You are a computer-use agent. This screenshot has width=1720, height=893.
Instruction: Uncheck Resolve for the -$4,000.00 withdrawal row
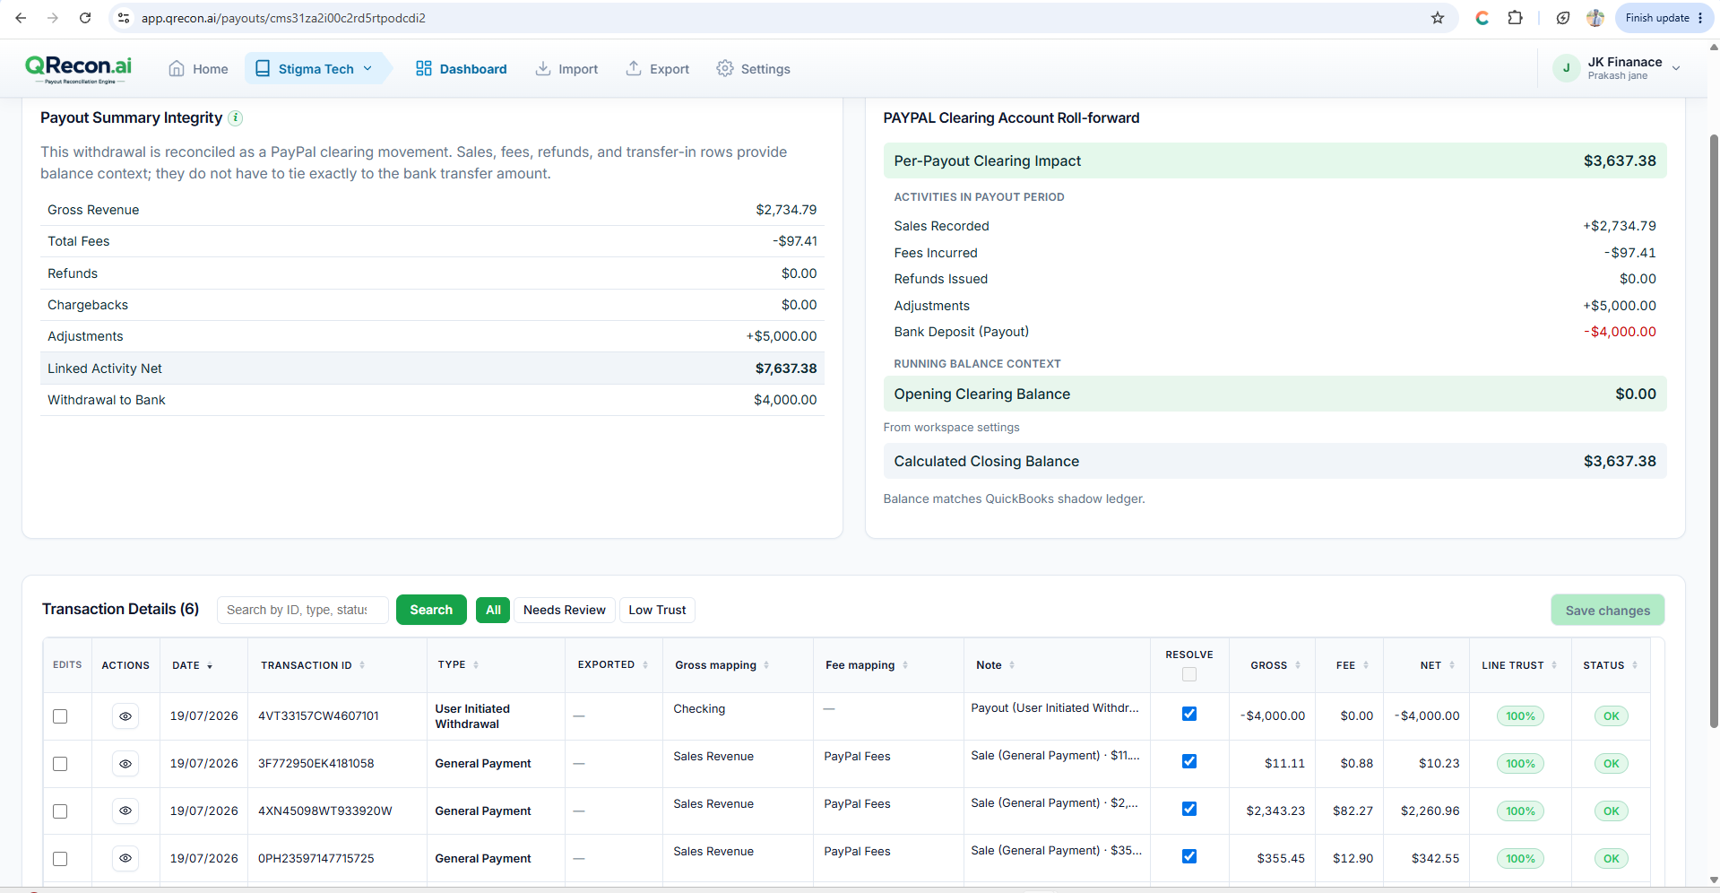[x=1189, y=714]
